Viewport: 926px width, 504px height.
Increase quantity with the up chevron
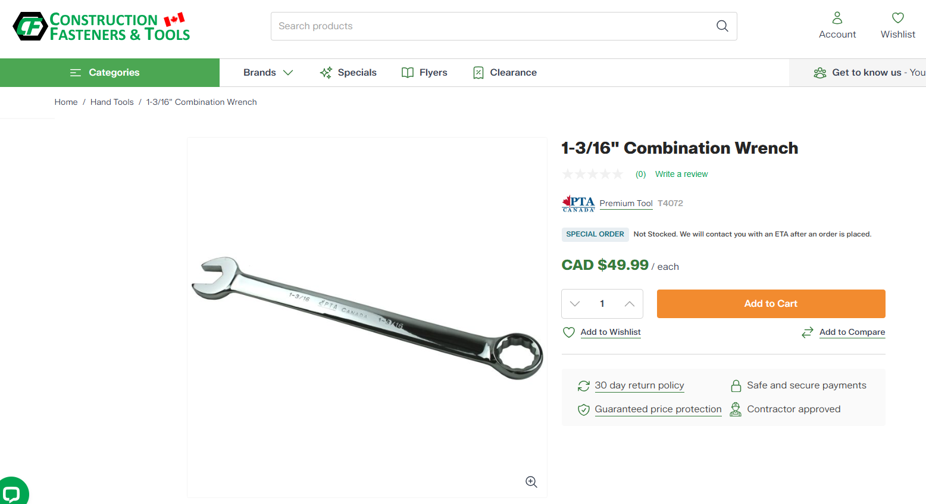(x=630, y=304)
